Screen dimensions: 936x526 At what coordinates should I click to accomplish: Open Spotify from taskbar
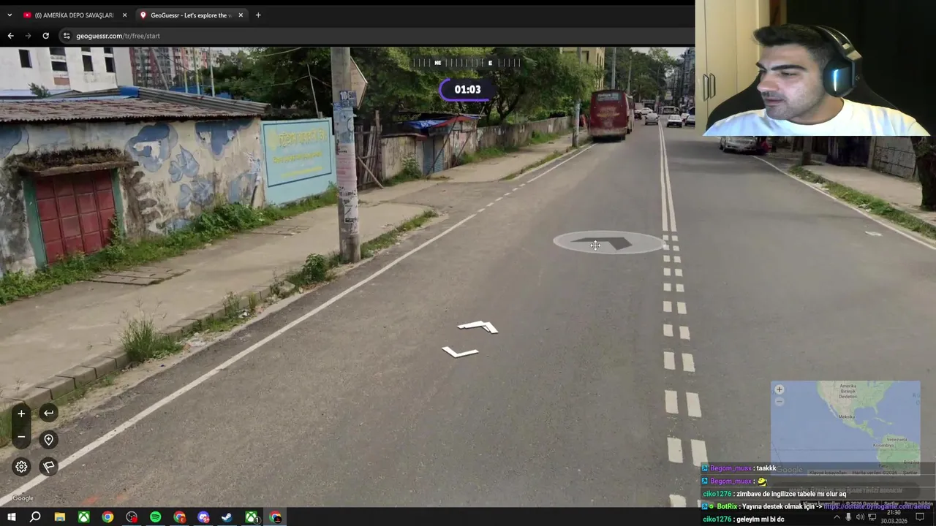[x=155, y=517]
